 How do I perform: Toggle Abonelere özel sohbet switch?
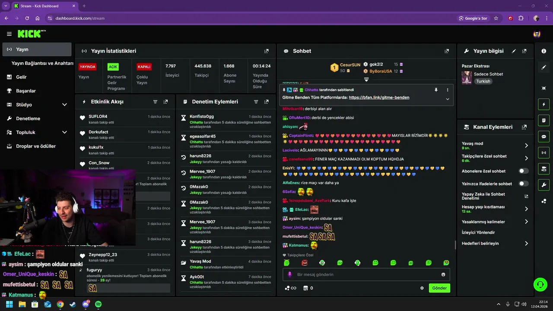point(524,171)
